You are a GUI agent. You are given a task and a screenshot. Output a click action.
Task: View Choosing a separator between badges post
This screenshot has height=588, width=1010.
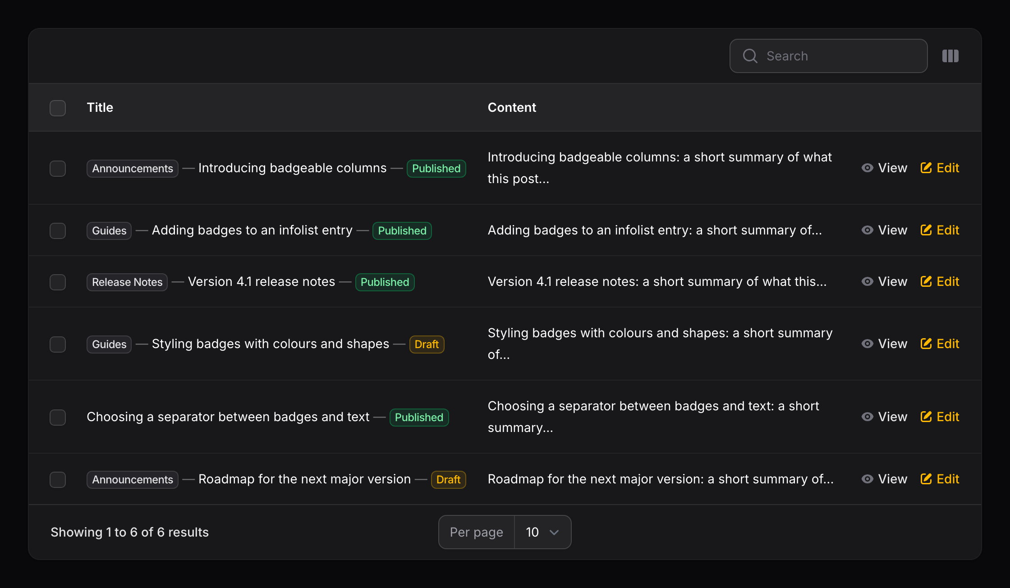coord(884,417)
